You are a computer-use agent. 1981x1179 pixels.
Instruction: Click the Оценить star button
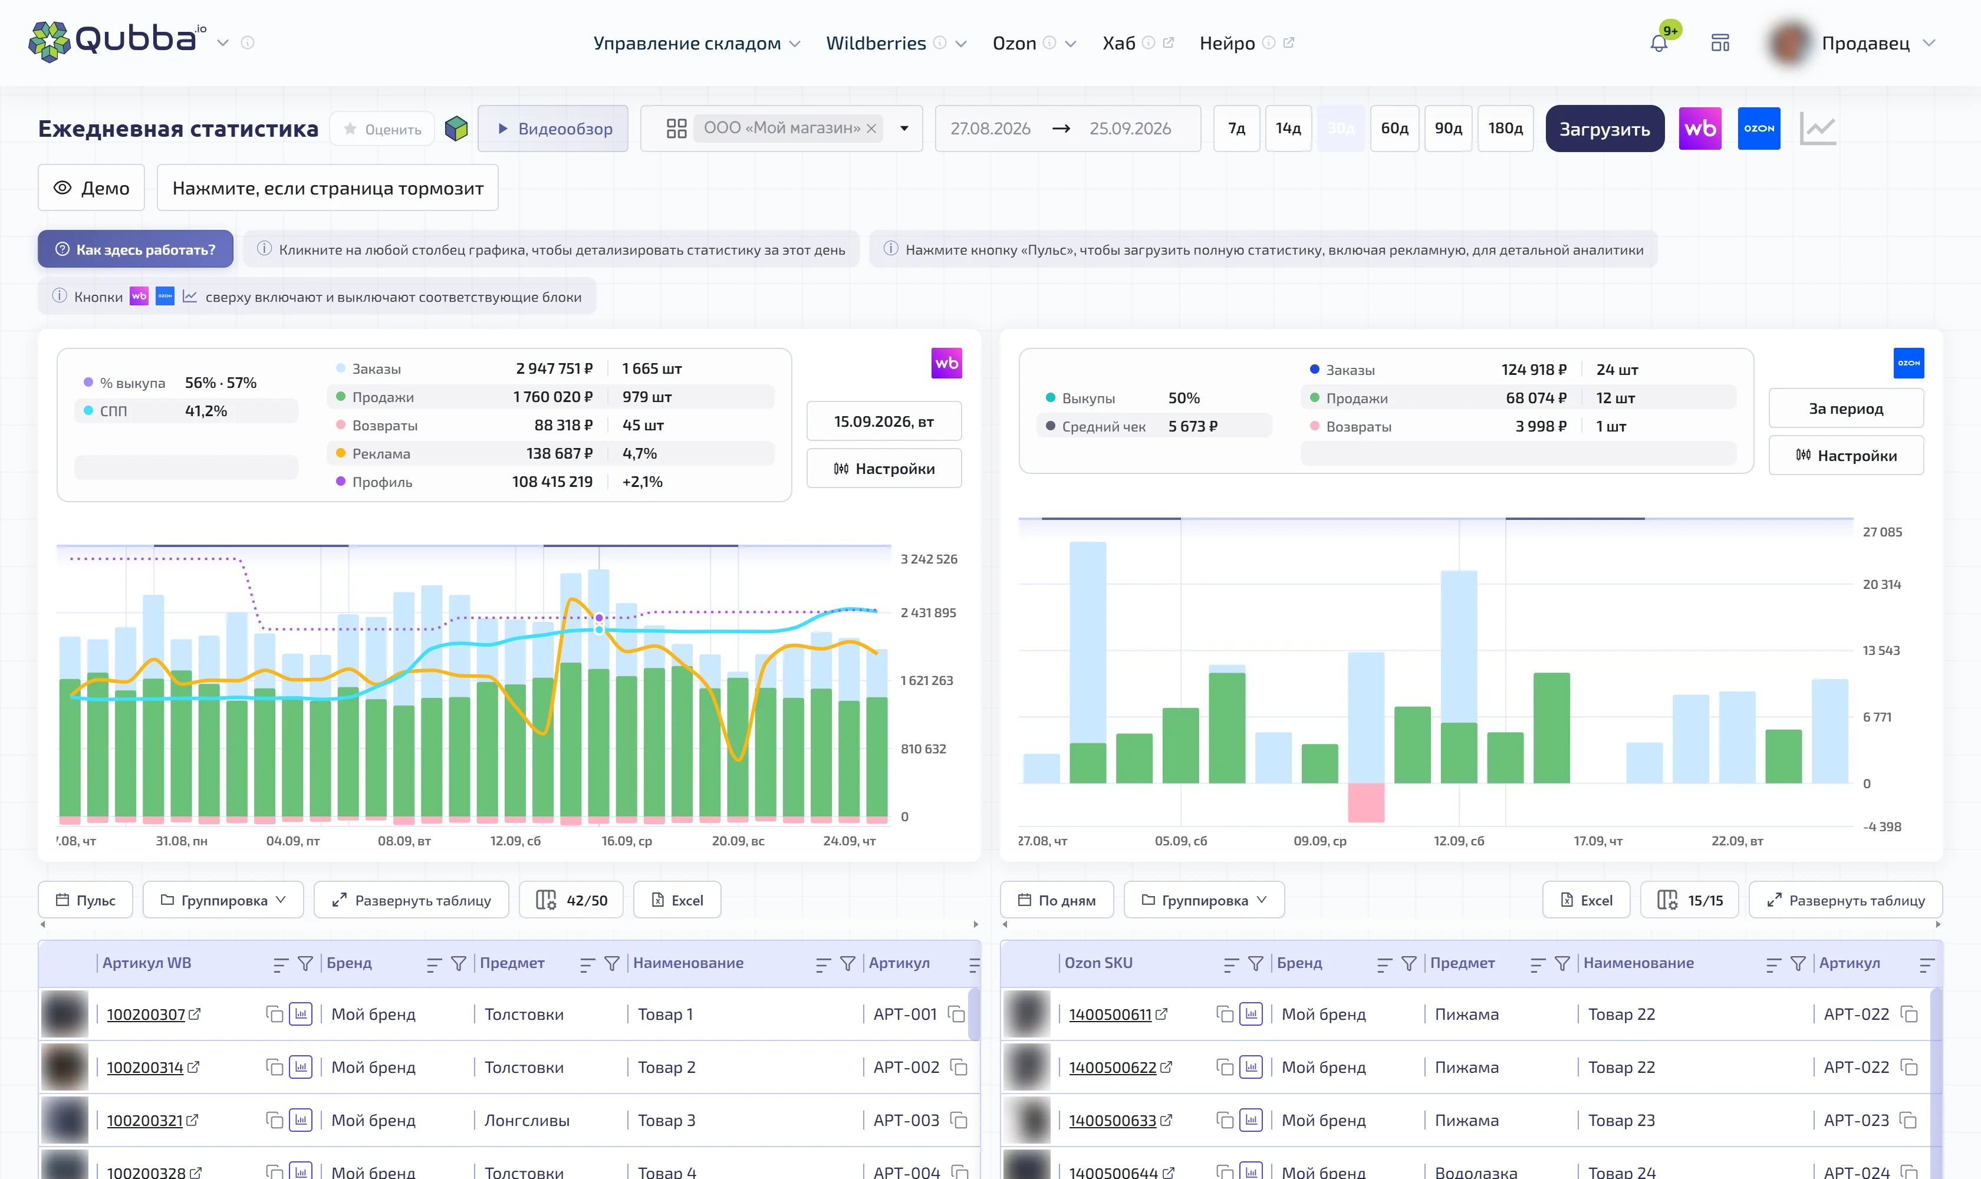(x=382, y=129)
